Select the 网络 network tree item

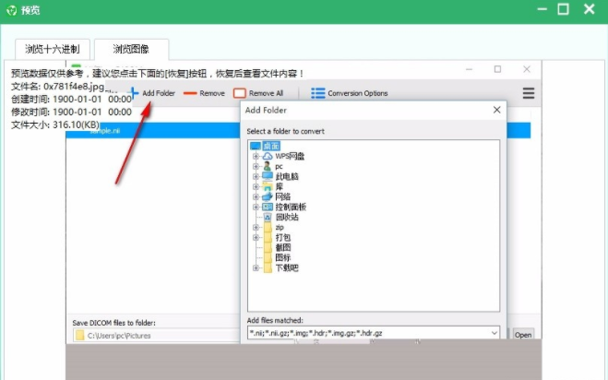tap(281, 196)
